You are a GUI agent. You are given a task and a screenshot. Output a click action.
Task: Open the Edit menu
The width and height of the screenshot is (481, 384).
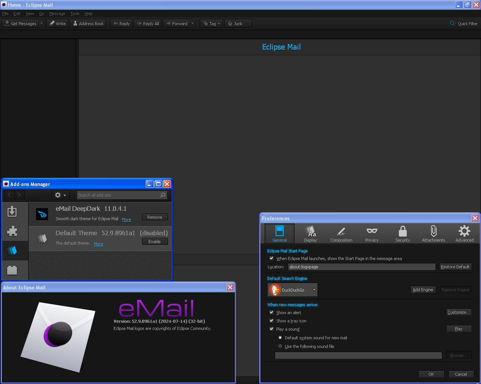click(x=17, y=14)
